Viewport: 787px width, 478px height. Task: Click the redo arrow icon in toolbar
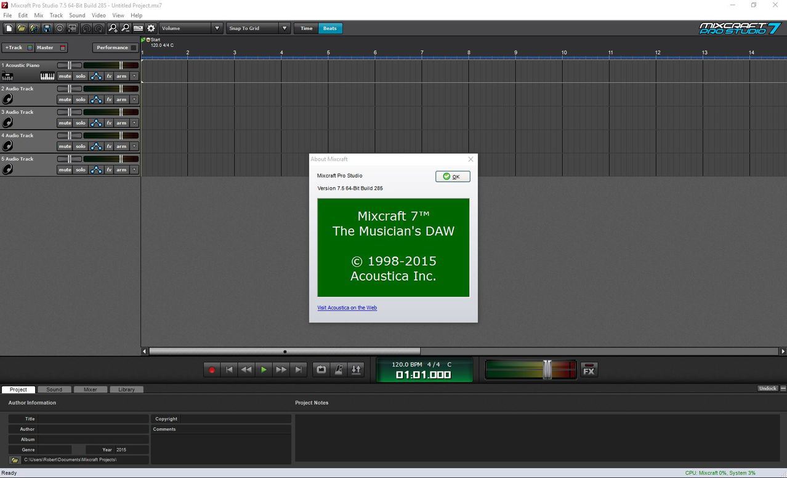[x=99, y=28]
